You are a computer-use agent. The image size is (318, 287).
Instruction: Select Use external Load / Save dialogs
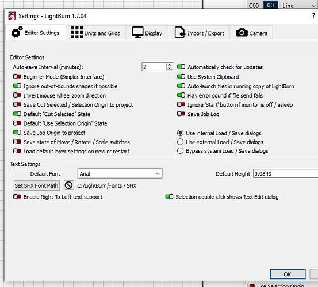pos(181,142)
